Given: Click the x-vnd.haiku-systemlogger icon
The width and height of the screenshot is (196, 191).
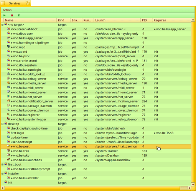Looking at the screenshot, I should (8, 119).
